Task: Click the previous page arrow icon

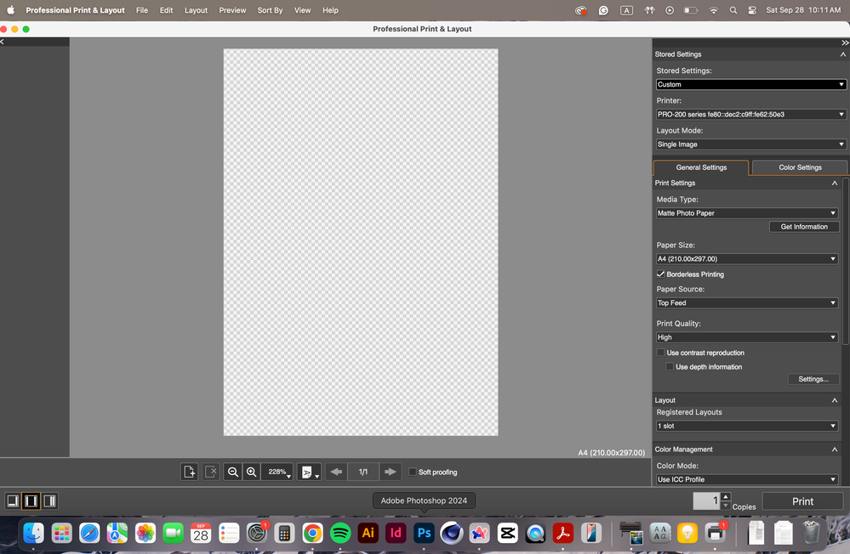Action: coord(335,472)
